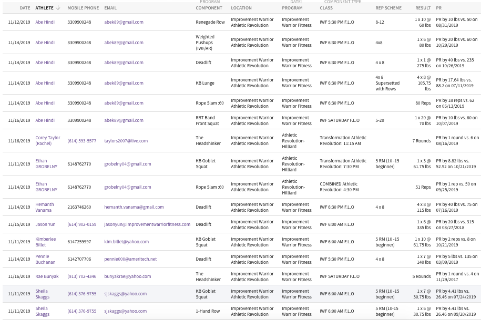The height and width of the screenshot is (320, 481).
Task: Open the jasonyun@improvementwarriorfitness.com email link
Action: click(147, 224)
